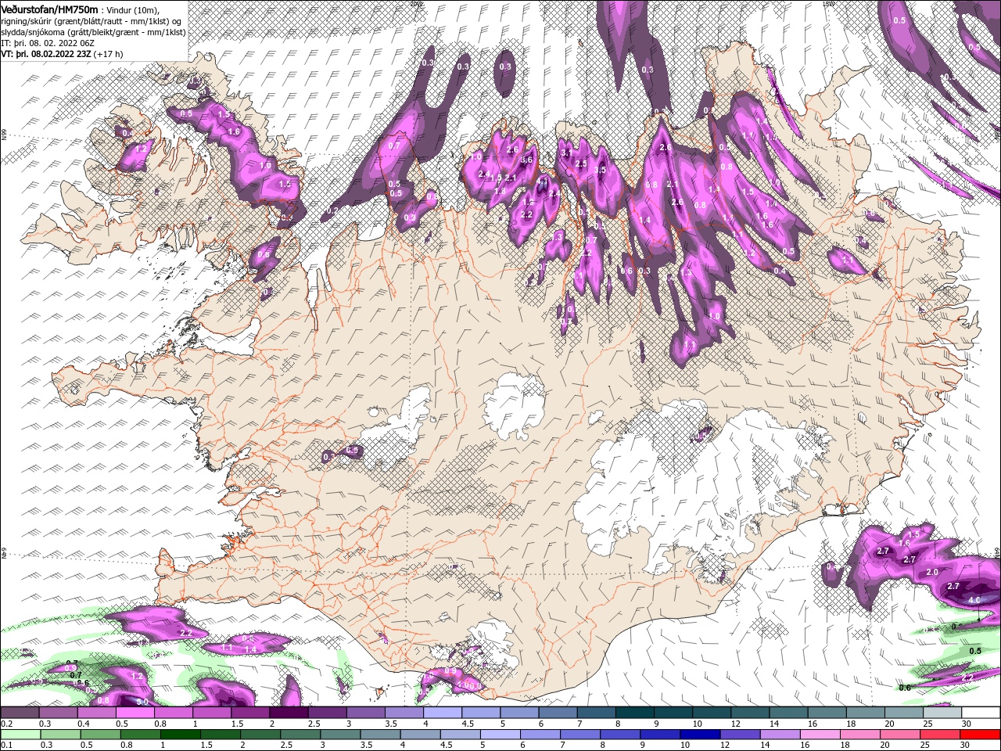The image size is (1001, 751).
Task: Click the '(+17 h)' forecast offset
Action: [108, 54]
